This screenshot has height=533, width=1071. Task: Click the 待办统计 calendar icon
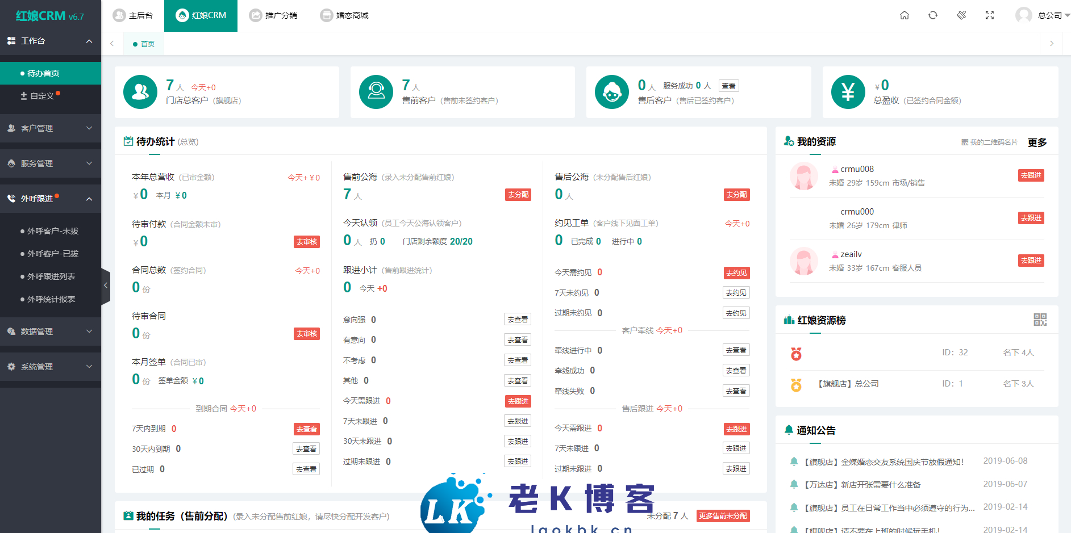tap(128, 141)
